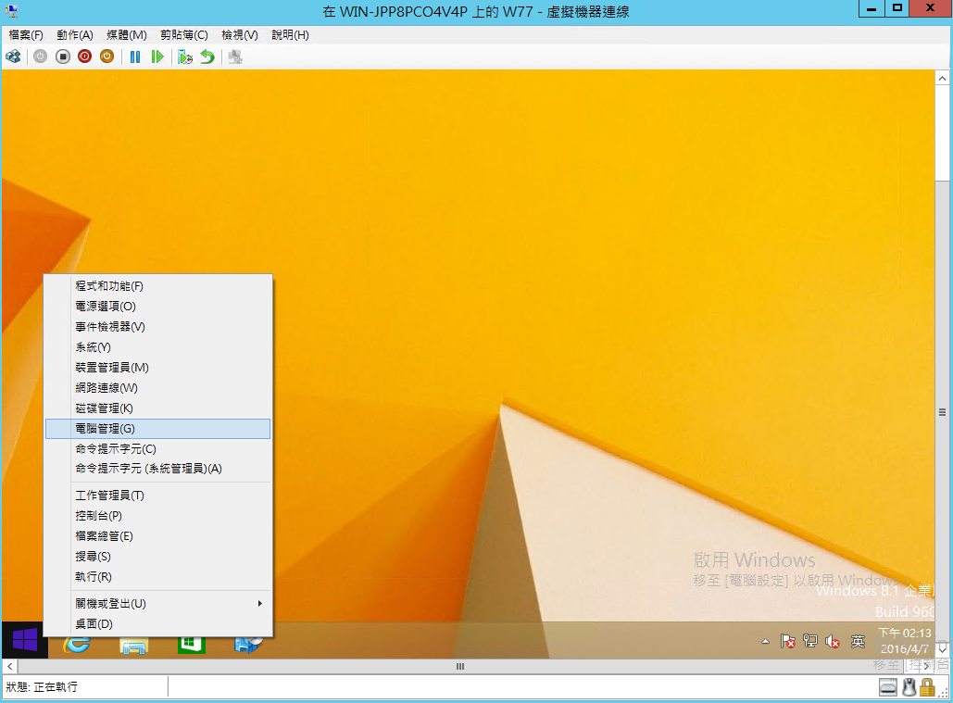This screenshot has width=953, height=703.
Task: Click the Windows Start button
Action: [x=25, y=640]
